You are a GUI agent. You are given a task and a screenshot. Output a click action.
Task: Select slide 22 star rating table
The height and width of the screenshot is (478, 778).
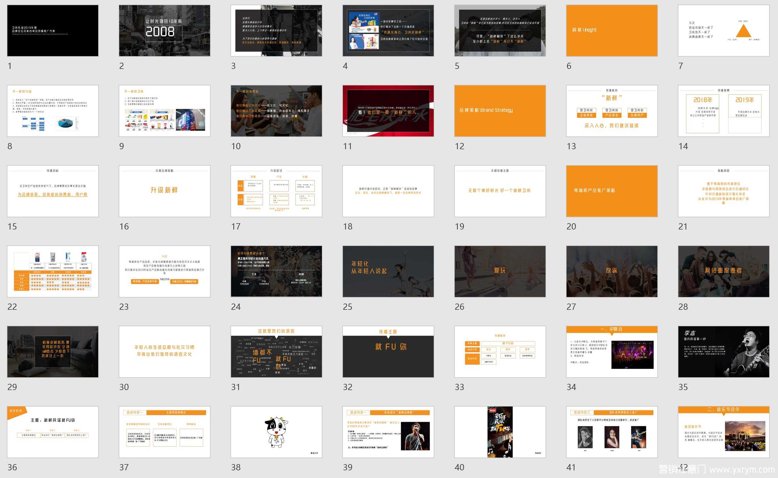pyautogui.click(x=53, y=271)
